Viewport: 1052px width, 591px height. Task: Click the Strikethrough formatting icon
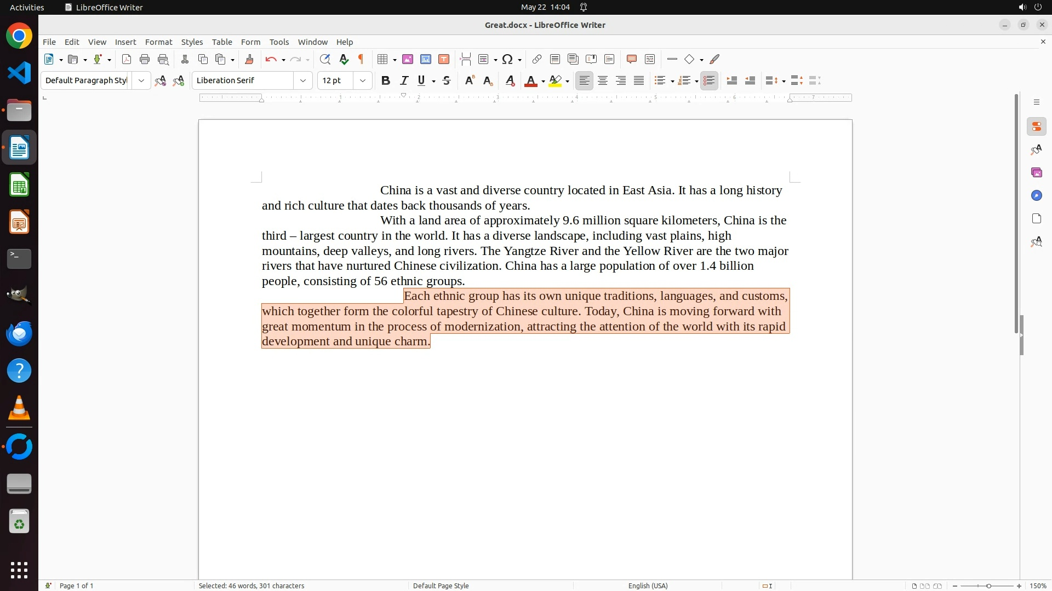(447, 80)
